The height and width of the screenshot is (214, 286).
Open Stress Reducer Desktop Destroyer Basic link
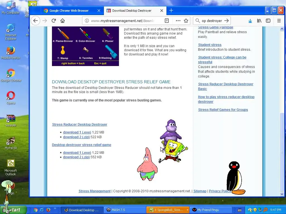coord(226,86)
